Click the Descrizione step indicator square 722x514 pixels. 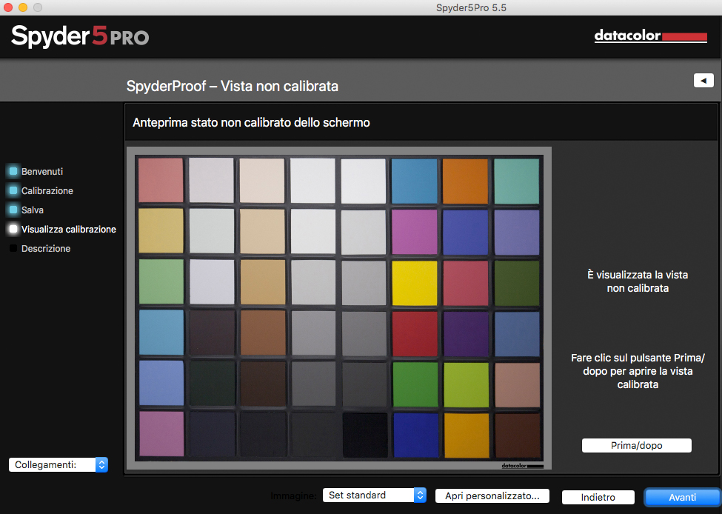tap(13, 248)
